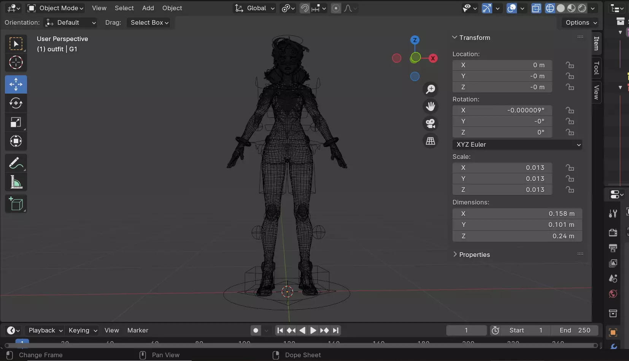The width and height of the screenshot is (629, 361).
Task: Open Global transform orientation dropdown
Action: point(254,8)
